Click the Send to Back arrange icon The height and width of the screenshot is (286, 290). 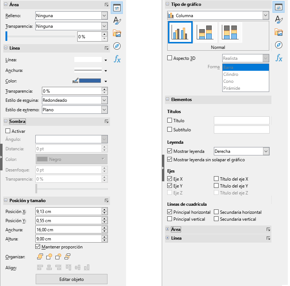pyautogui.click(x=67, y=257)
